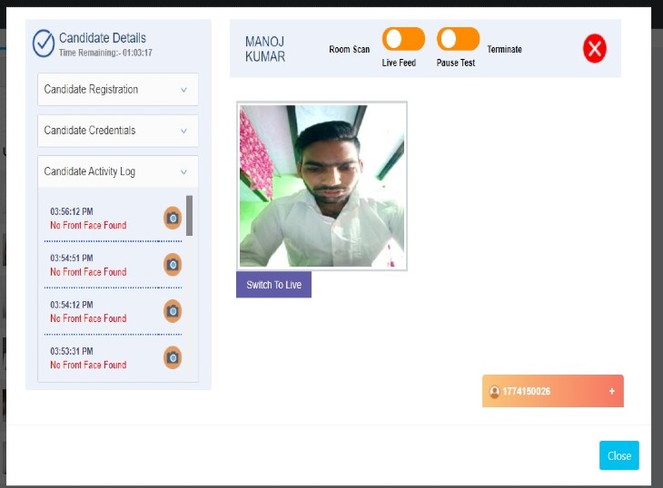The height and width of the screenshot is (488, 663).
Task: Click the Candidate Details checkmark icon
Action: (44, 43)
